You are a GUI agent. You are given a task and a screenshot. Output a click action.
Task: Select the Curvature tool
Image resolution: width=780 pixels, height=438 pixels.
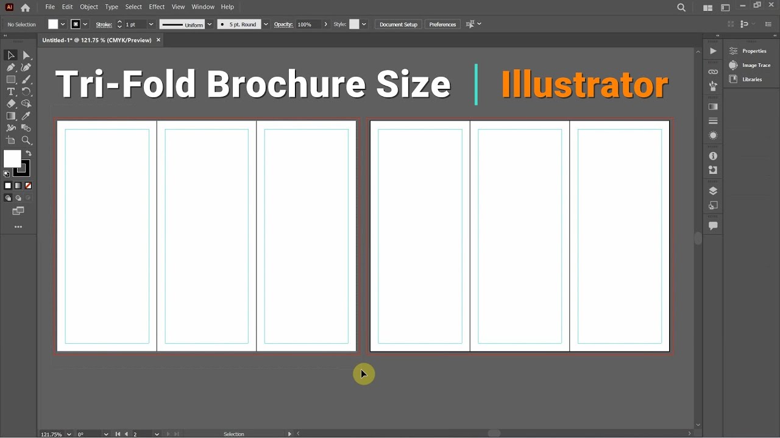26,68
